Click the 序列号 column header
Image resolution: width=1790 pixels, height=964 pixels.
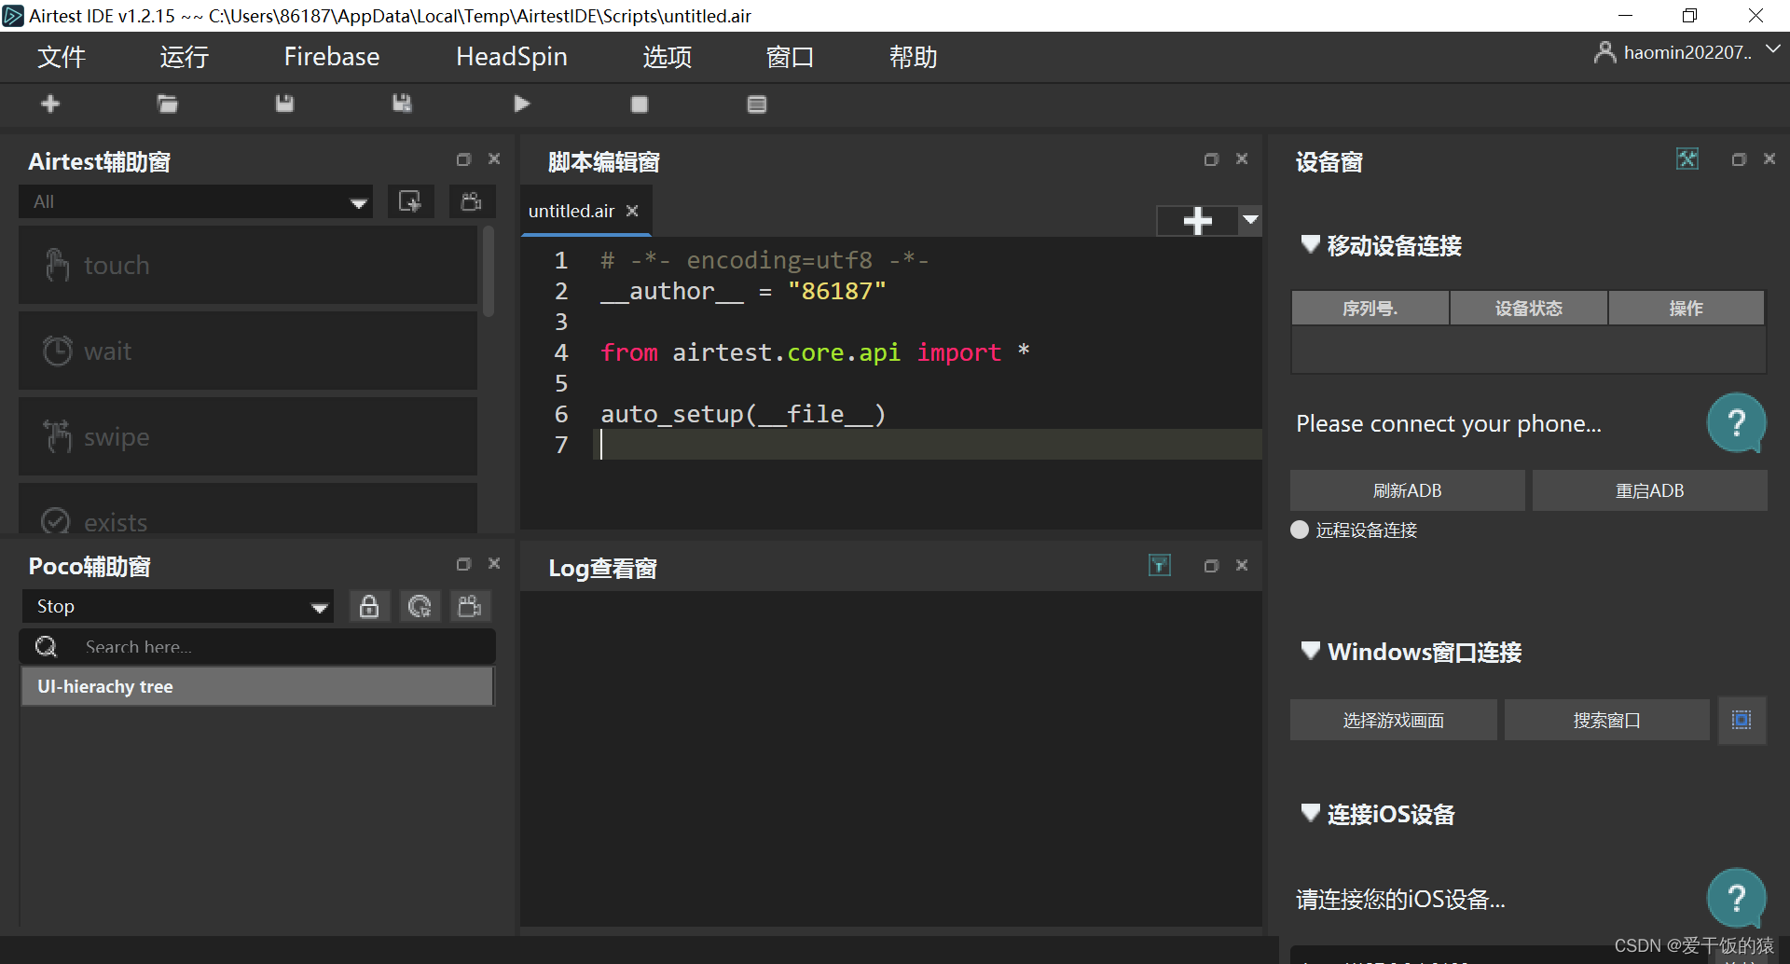coord(1370,308)
